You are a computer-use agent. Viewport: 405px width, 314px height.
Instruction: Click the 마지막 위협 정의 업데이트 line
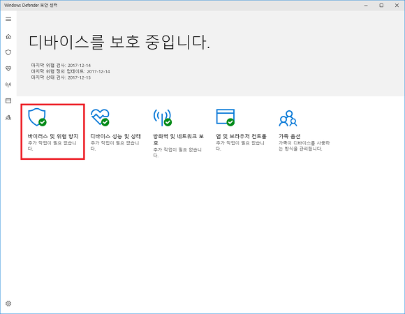(x=71, y=71)
